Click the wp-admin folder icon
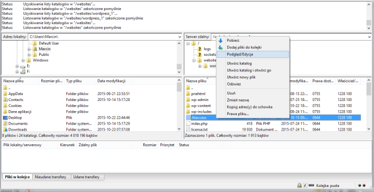Viewport: 374px width, 192px height. 188,100
